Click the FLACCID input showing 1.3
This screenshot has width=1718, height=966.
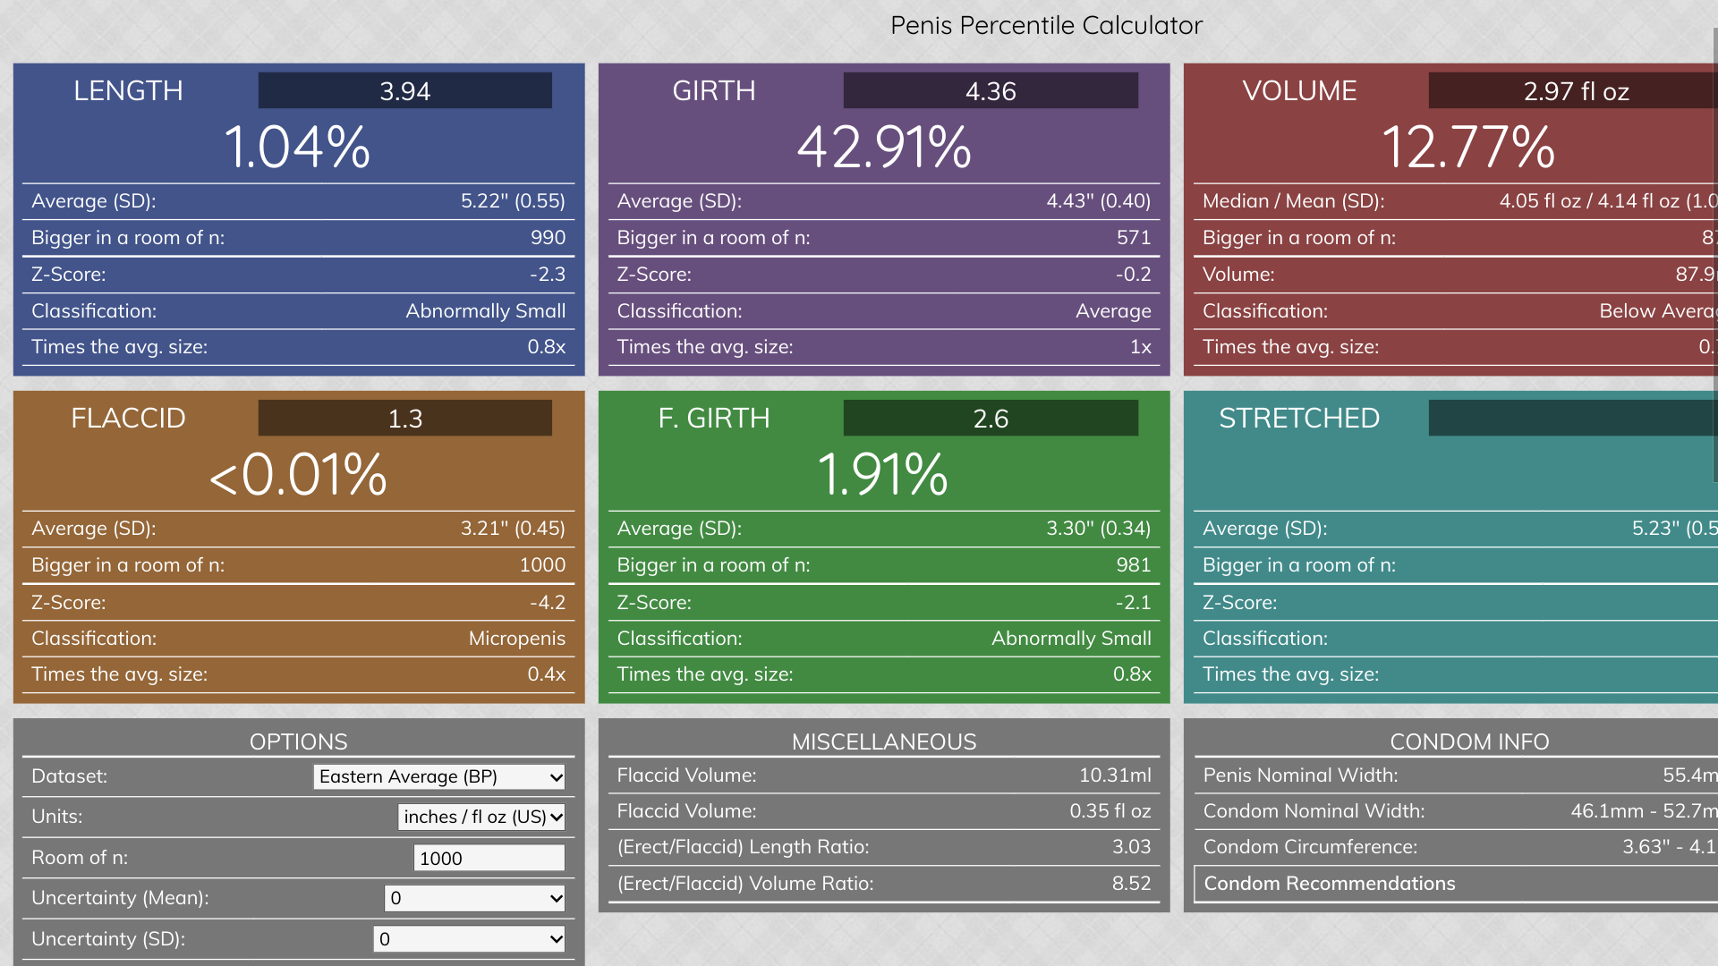pyautogui.click(x=404, y=418)
